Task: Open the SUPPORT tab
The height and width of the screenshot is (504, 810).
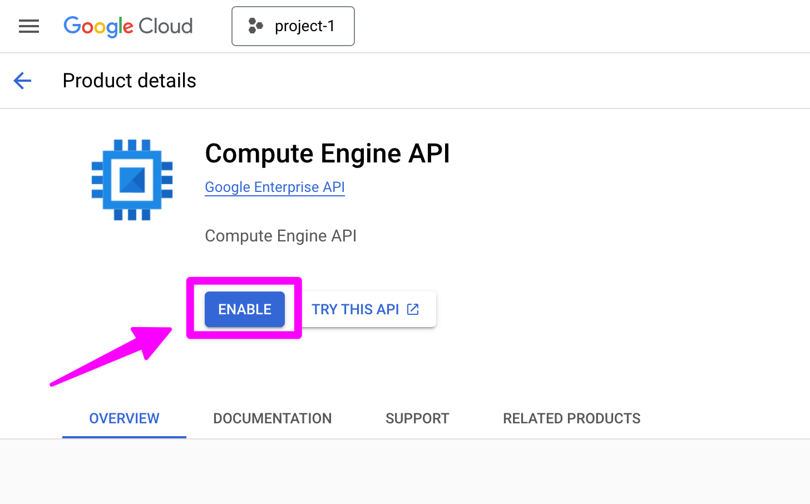Action: tap(417, 418)
